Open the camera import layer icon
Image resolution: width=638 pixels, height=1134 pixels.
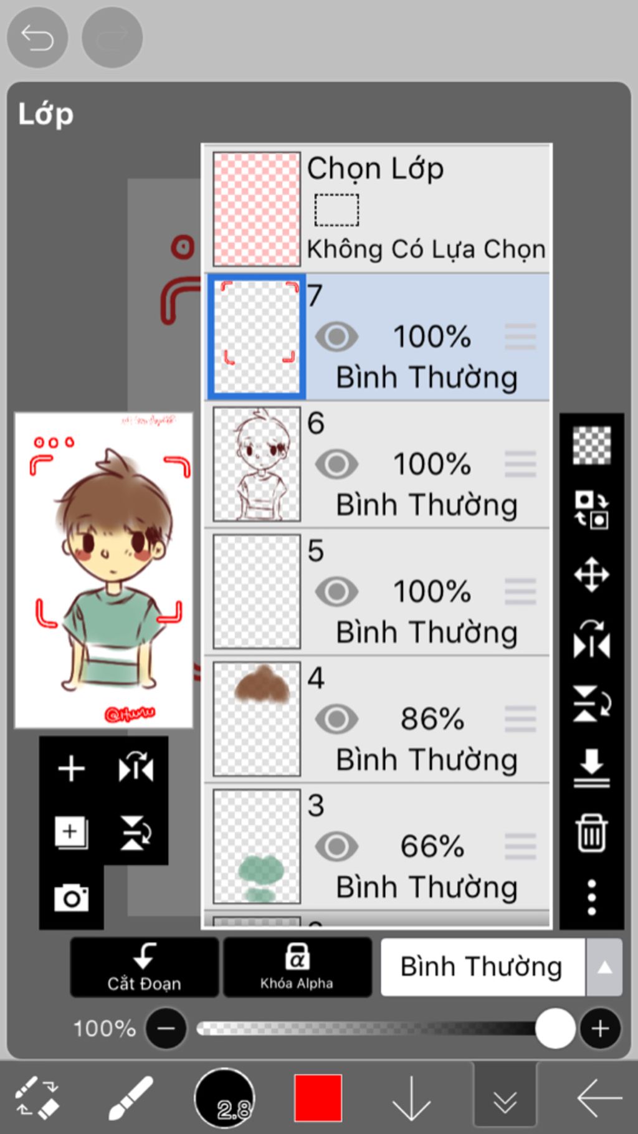(x=71, y=898)
